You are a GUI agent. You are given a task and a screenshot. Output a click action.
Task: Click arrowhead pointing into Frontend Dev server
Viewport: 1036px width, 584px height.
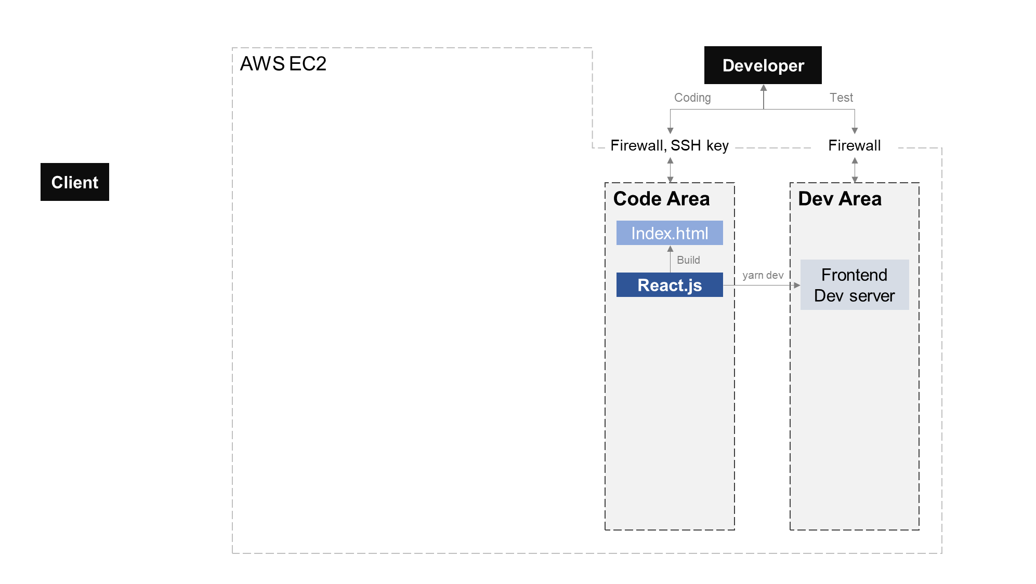pos(796,285)
